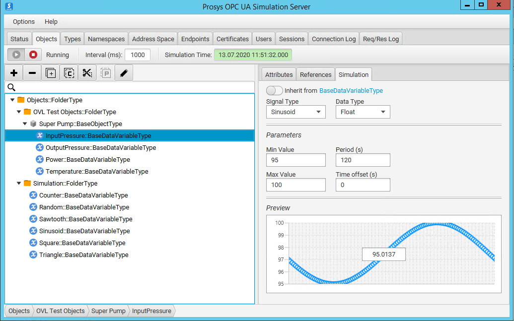Click the Objects breadcrumb
This screenshot has width=514, height=321.
19,311
